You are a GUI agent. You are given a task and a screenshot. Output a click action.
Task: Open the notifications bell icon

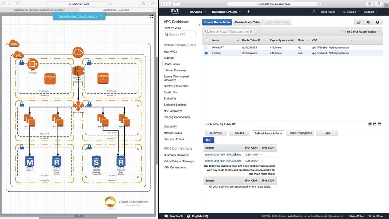point(314,12)
